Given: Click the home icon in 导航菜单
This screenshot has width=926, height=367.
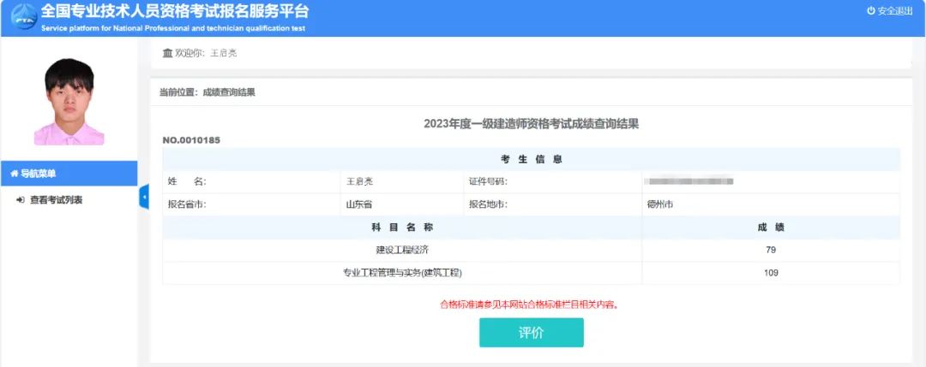Looking at the screenshot, I should (x=14, y=174).
